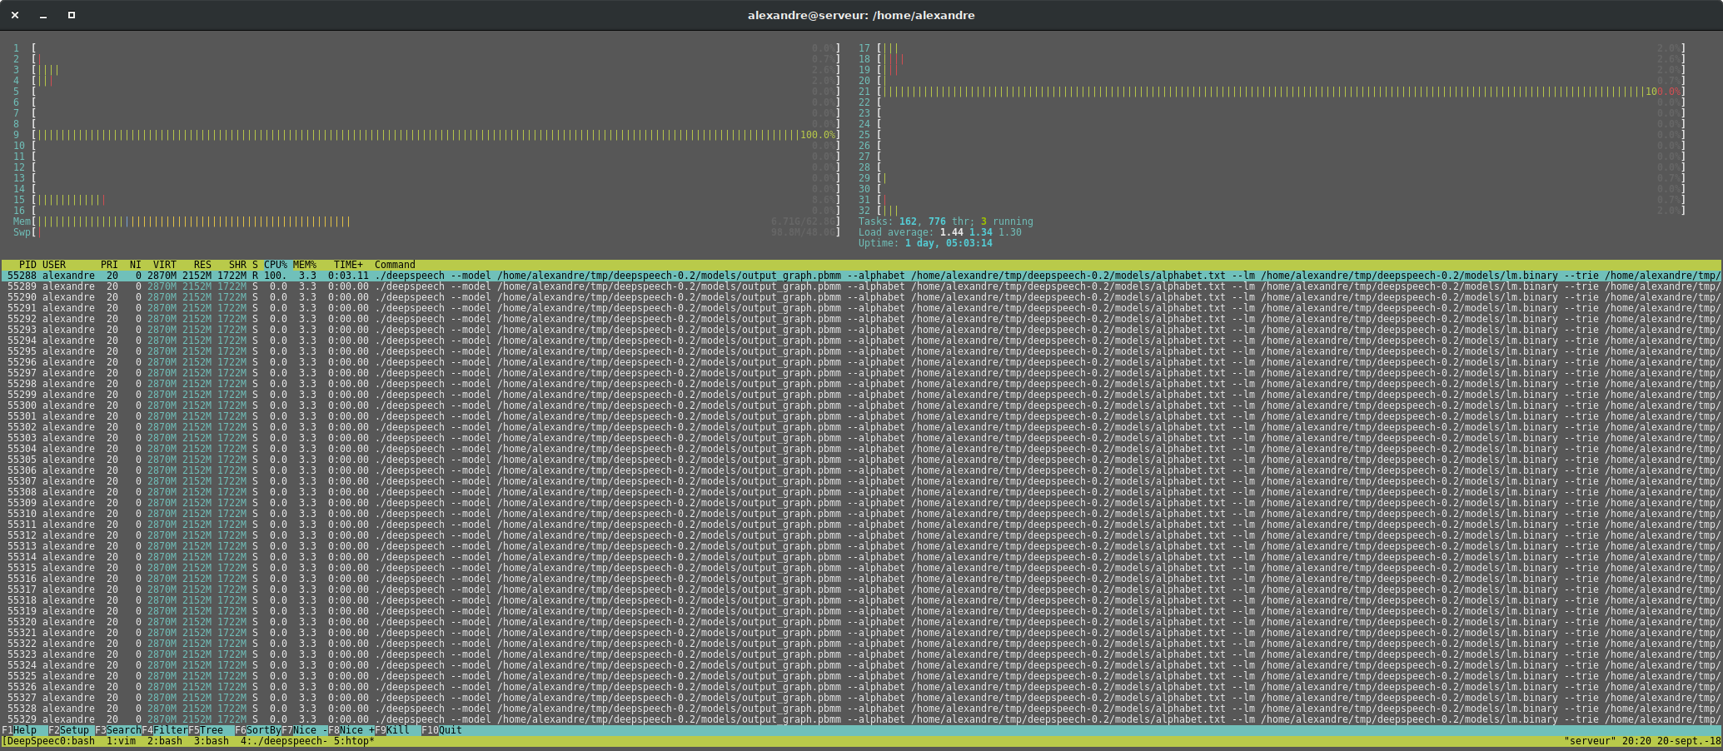The width and height of the screenshot is (1723, 751).
Task: Click F9 Kill in footer
Action: click(392, 730)
